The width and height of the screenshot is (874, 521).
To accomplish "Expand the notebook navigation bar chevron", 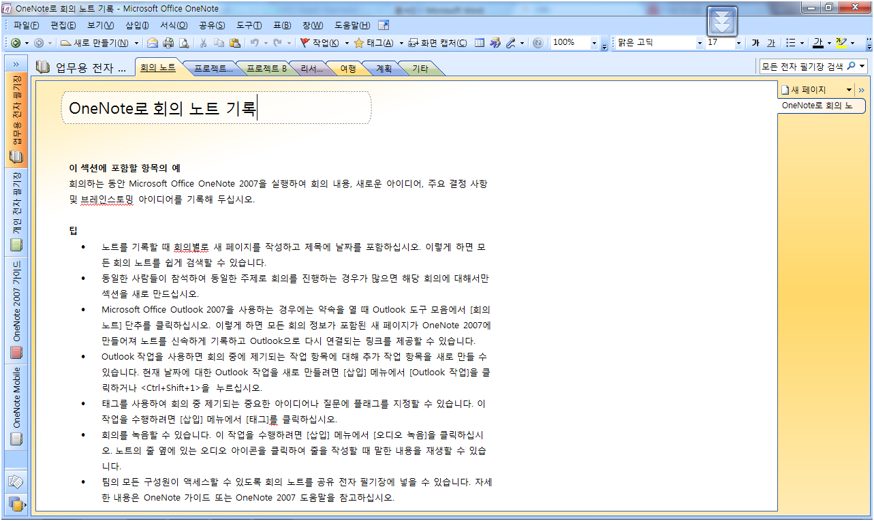I will (16, 64).
